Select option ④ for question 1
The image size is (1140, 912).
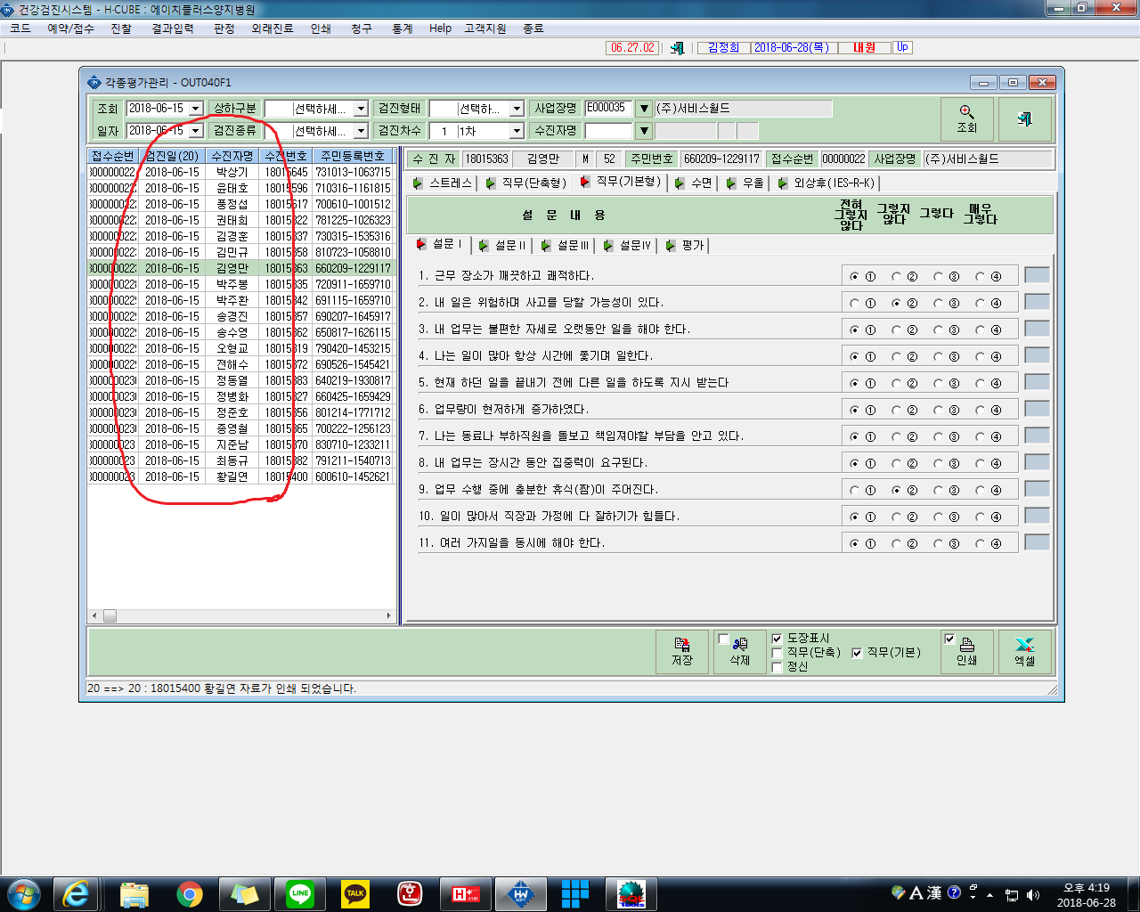980,277
